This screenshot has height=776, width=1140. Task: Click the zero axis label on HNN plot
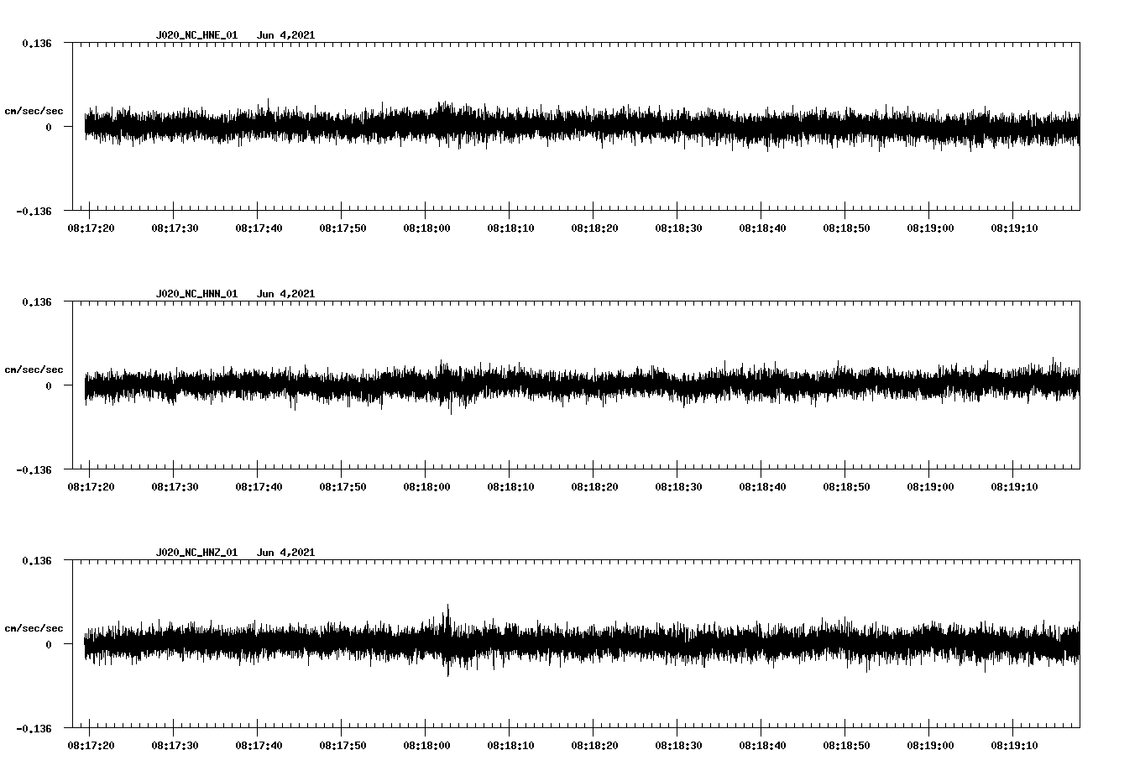point(49,385)
